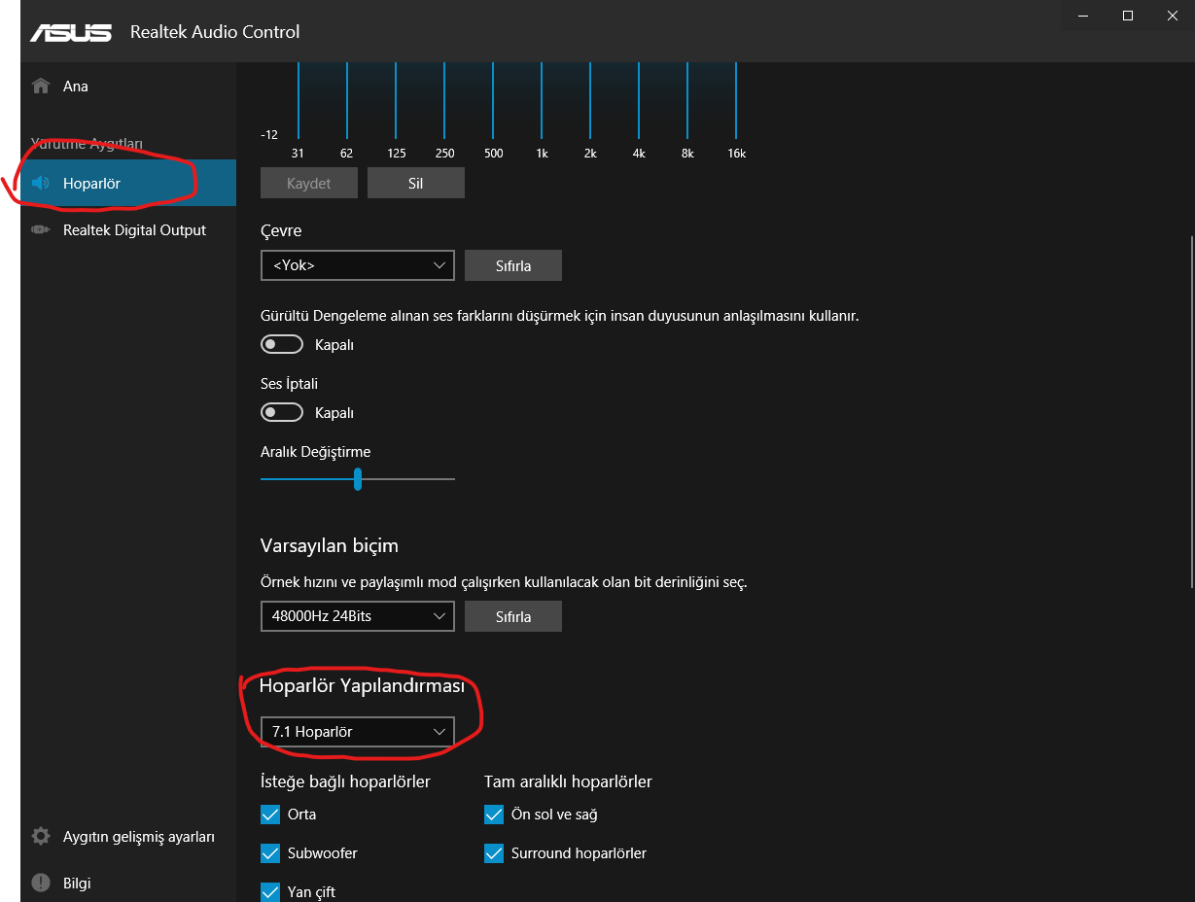Click Sıfırla next to the default format dropdown

pos(513,616)
